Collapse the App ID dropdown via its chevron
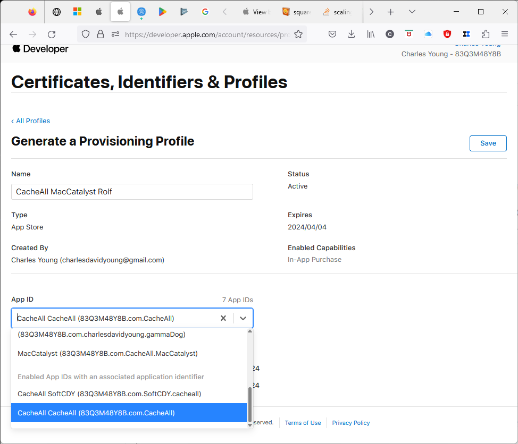Viewport: 518px width, 444px height. [x=243, y=318]
